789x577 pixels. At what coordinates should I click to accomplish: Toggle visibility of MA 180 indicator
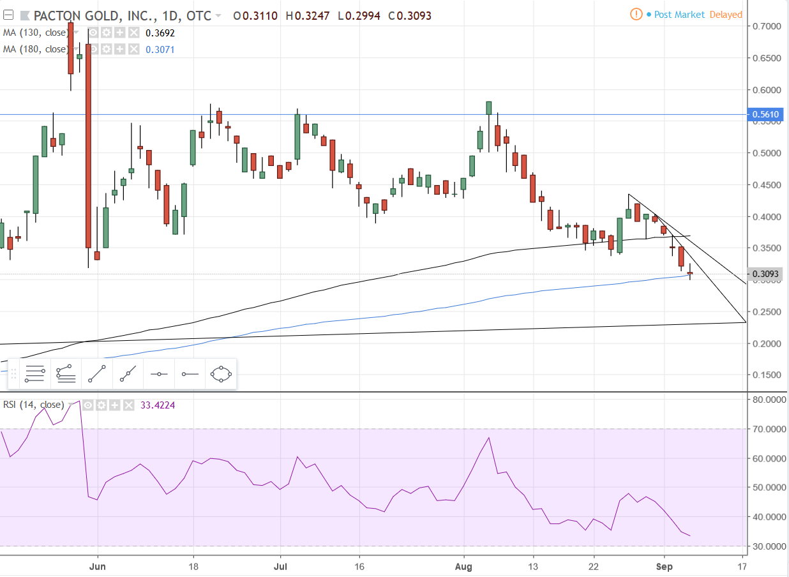[x=93, y=49]
